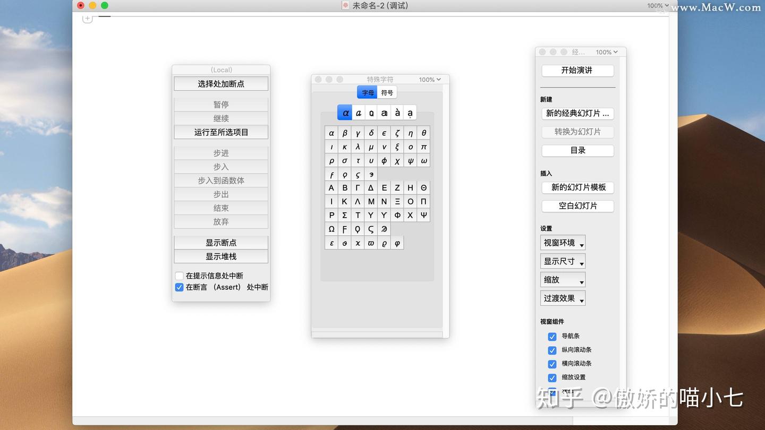Enable 在提示信息处中断 checkbox
765x430 pixels.
coord(180,276)
